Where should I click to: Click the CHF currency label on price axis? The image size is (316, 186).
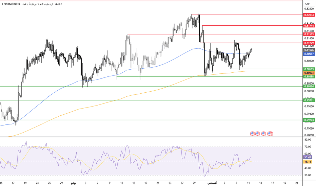(308, 4)
